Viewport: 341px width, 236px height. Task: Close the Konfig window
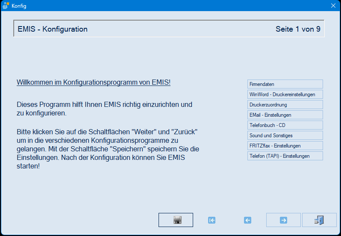(x=333, y=6)
